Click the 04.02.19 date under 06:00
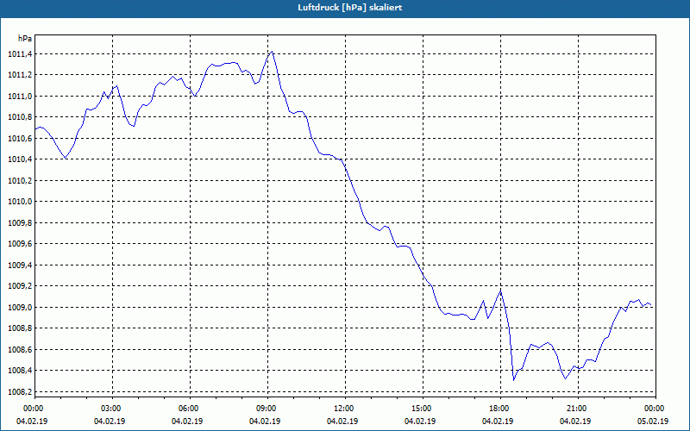690x431 pixels. pyautogui.click(x=187, y=422)
